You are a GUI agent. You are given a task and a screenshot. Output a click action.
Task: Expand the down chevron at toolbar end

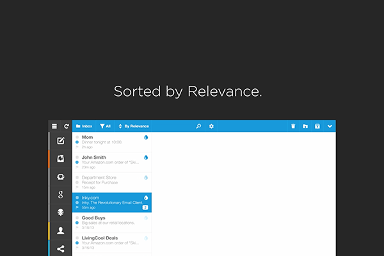click(330, 126)
